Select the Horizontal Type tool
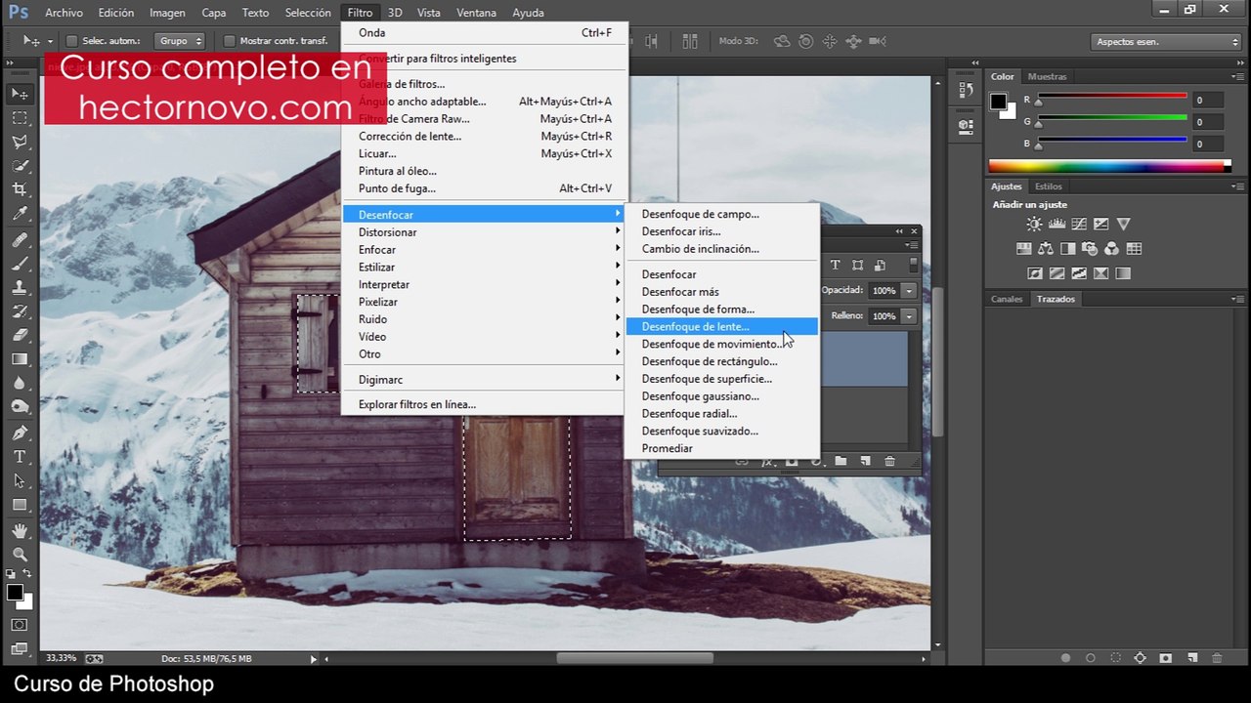 (x=20, y=457)
